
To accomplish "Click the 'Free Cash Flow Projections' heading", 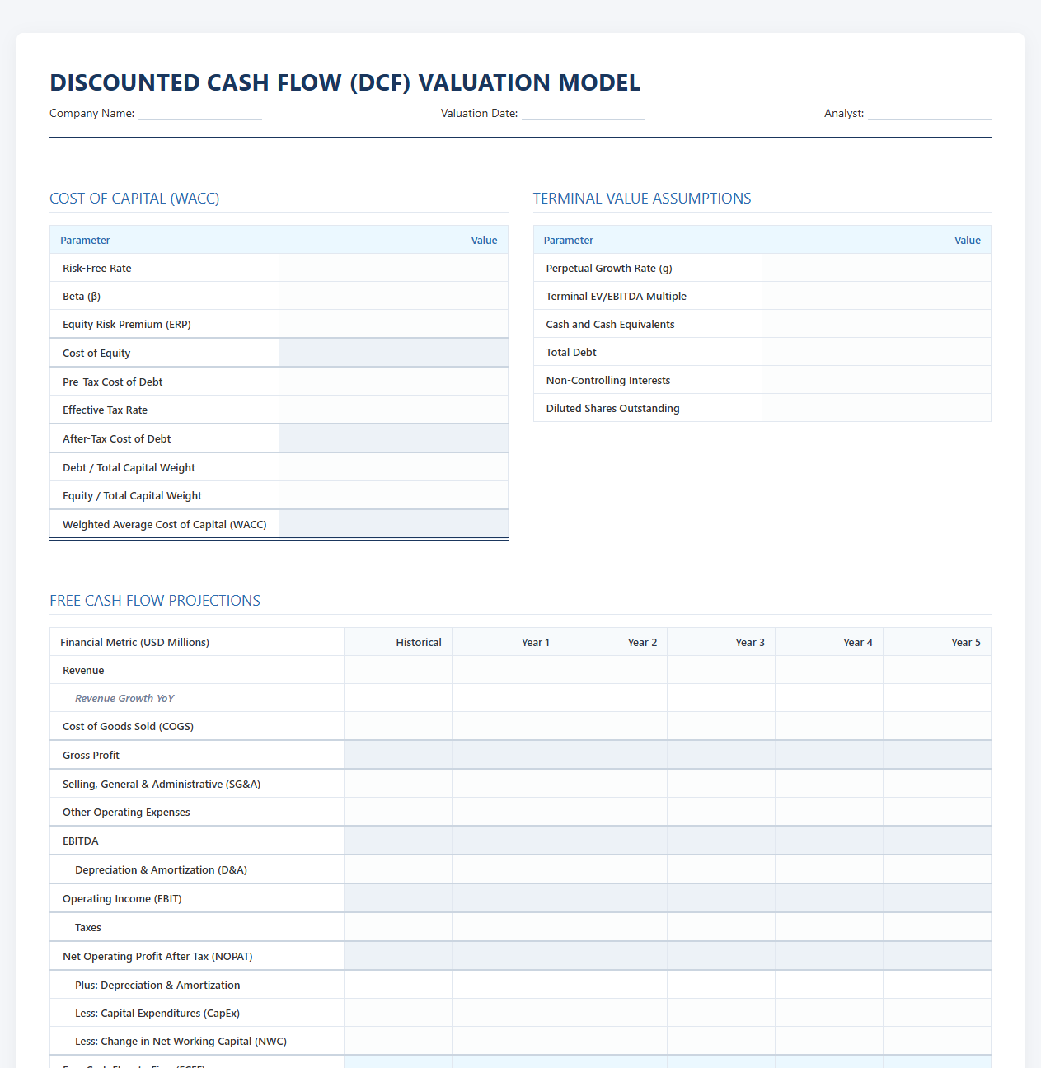I will click(x=155, y=601).
